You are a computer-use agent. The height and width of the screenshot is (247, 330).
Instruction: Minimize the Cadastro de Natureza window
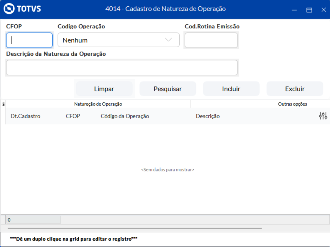pos(294,10)
